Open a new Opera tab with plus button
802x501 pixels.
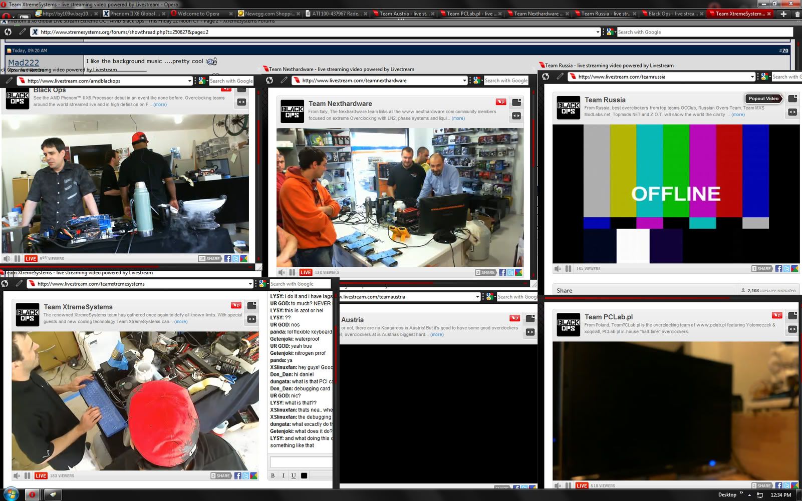tap(783, 14)
